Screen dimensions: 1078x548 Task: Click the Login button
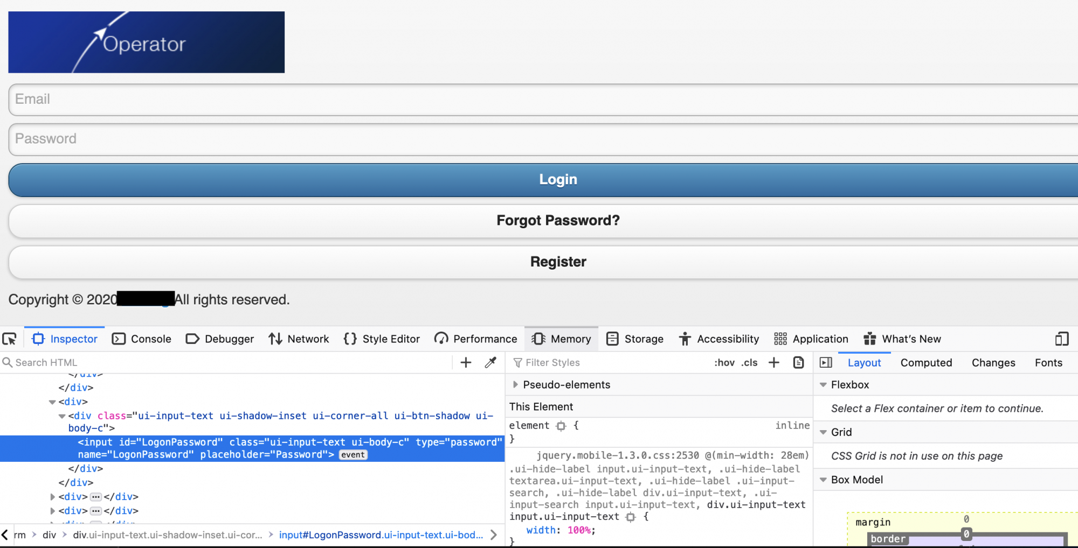click(x=543, y=180)
